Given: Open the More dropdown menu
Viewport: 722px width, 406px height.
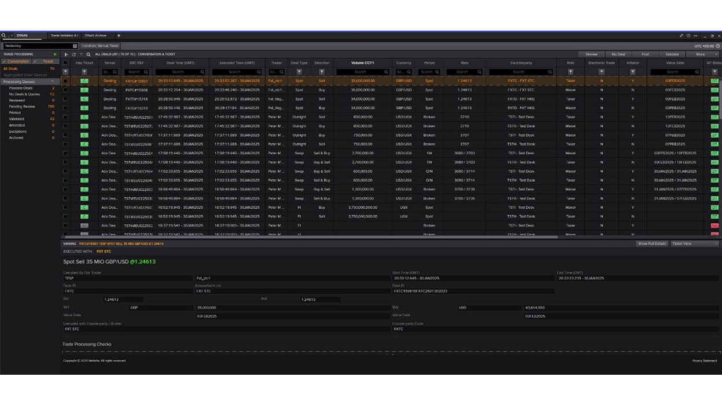Looking at the screenshot, I should (x=702, y=54).
